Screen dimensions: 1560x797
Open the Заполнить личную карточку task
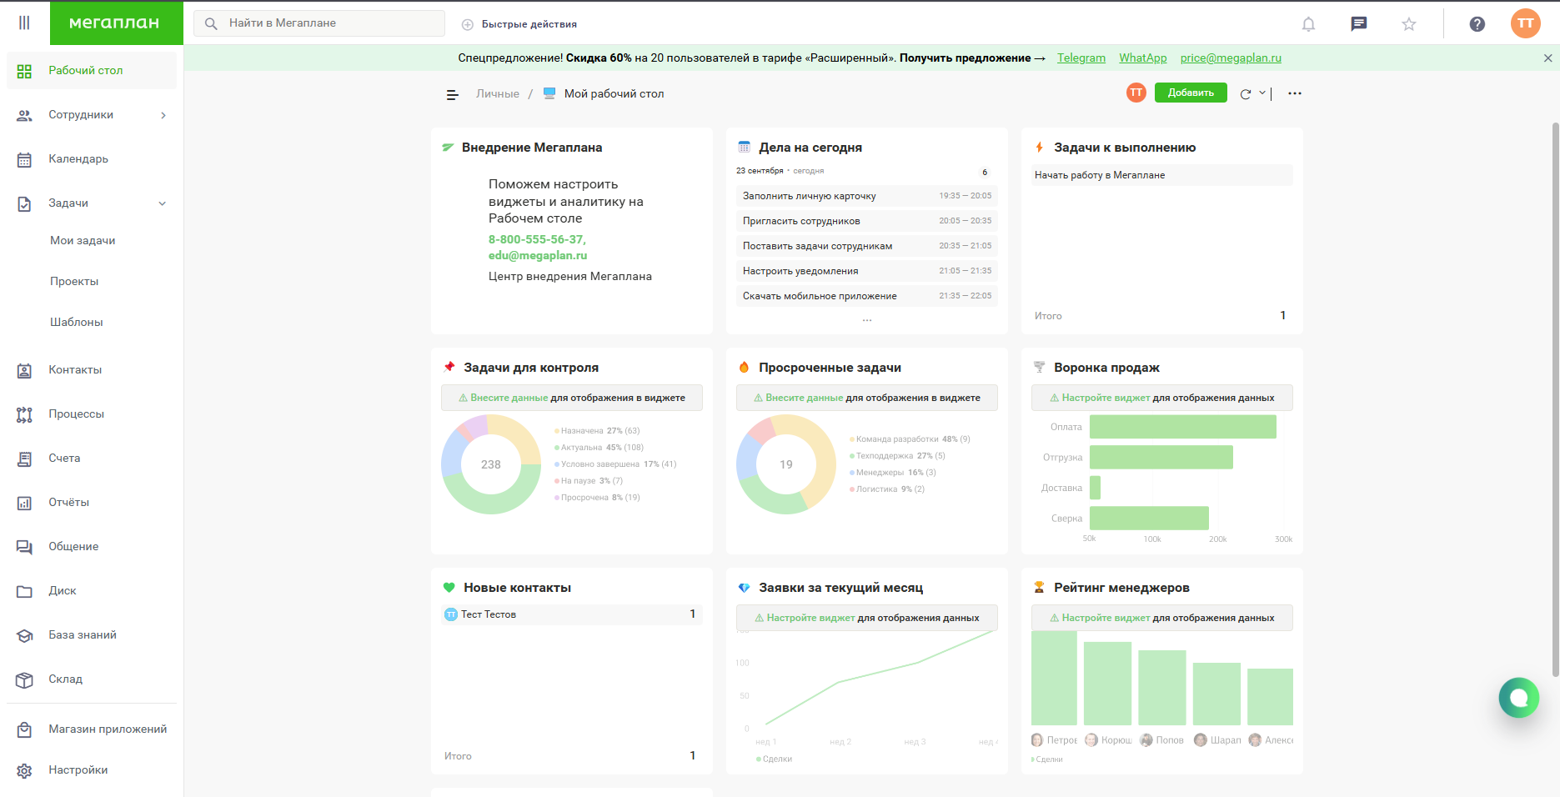tap(809, 196)
